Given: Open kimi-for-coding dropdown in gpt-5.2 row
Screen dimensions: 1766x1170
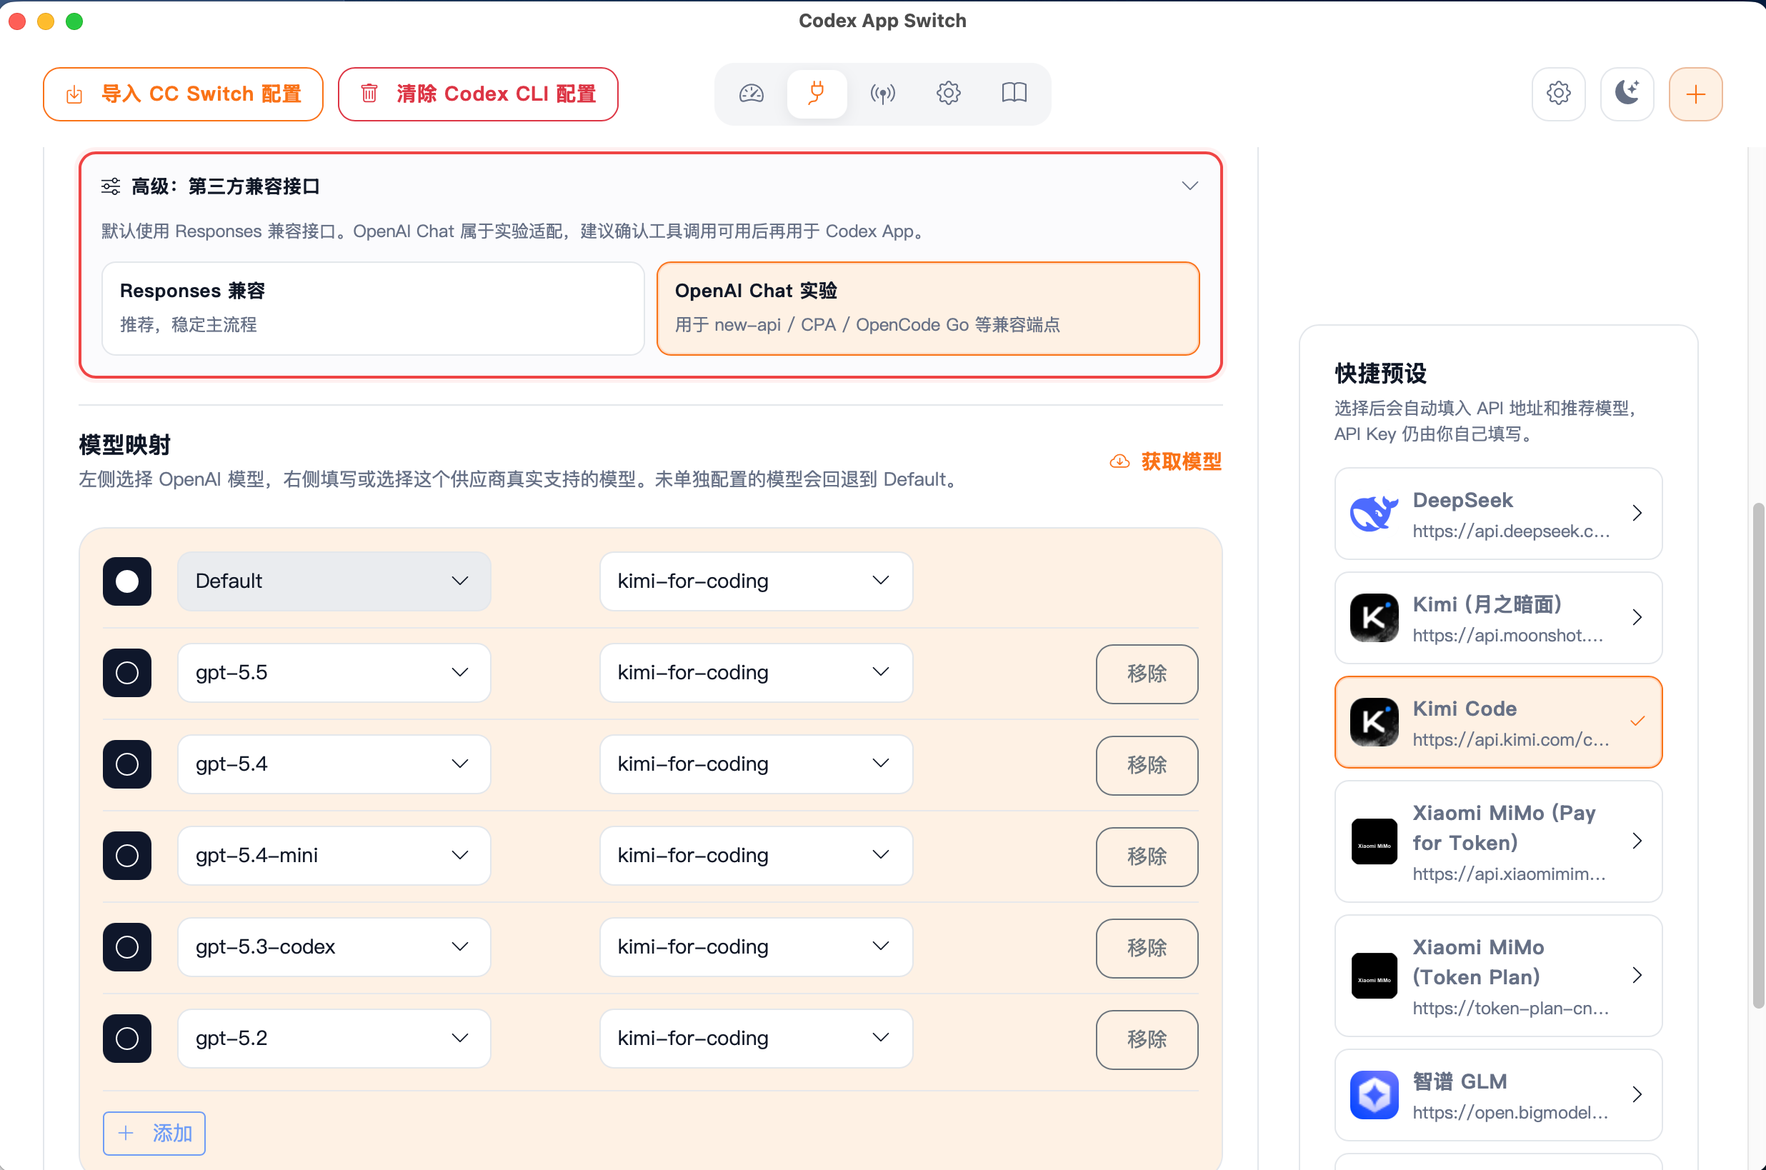Looking at the screenshot, I should tap(757, 1039).
